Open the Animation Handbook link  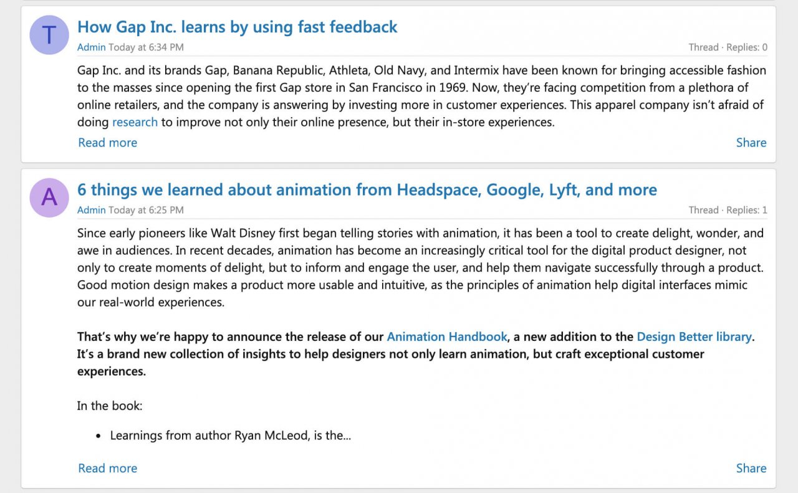click(x=446, y=337)
